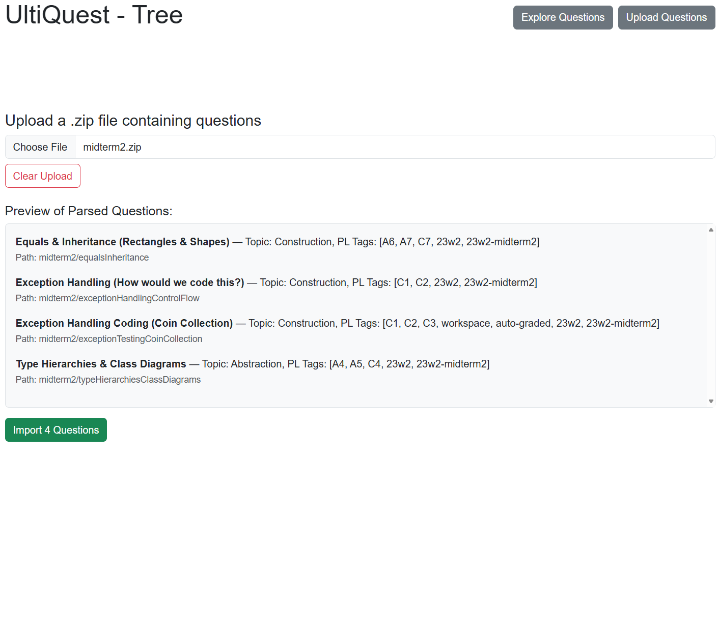Screen dimensions: 719x628
Task: Click the midterm2/exceptionHandlingControlFlow path text
Action: [107, 298]
